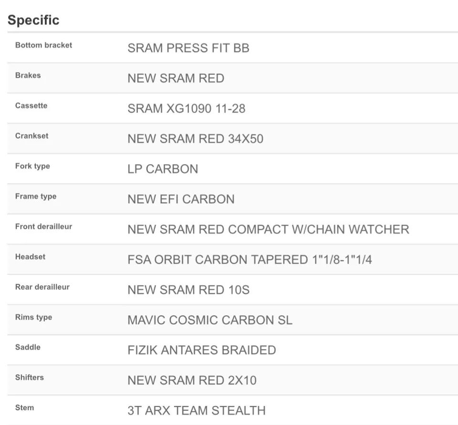Select the Headset row label
The width and height of the screenshot is (458, 425).
click(x=30, y=257)
